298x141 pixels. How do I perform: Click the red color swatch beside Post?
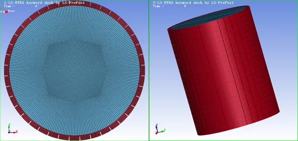pyautogui.click(x=6, y=12)
